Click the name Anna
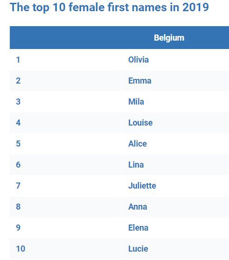This screenshot has width=229, height=260. (x=138, y=207)
